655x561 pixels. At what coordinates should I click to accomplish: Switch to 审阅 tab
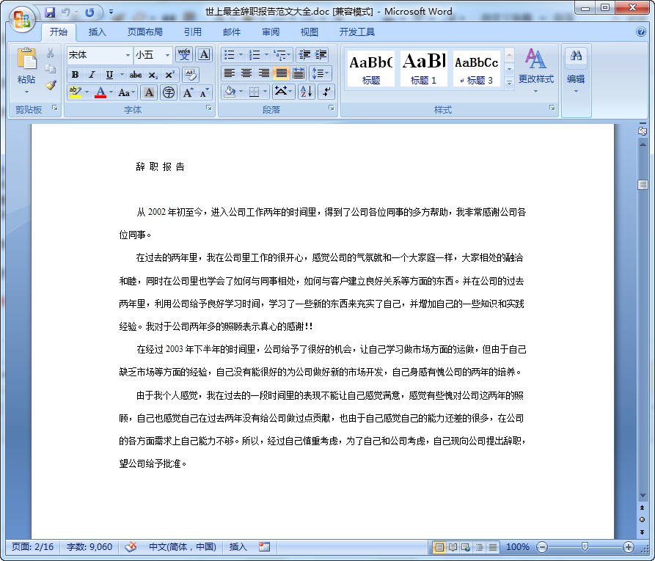click(x=270, y=32)
